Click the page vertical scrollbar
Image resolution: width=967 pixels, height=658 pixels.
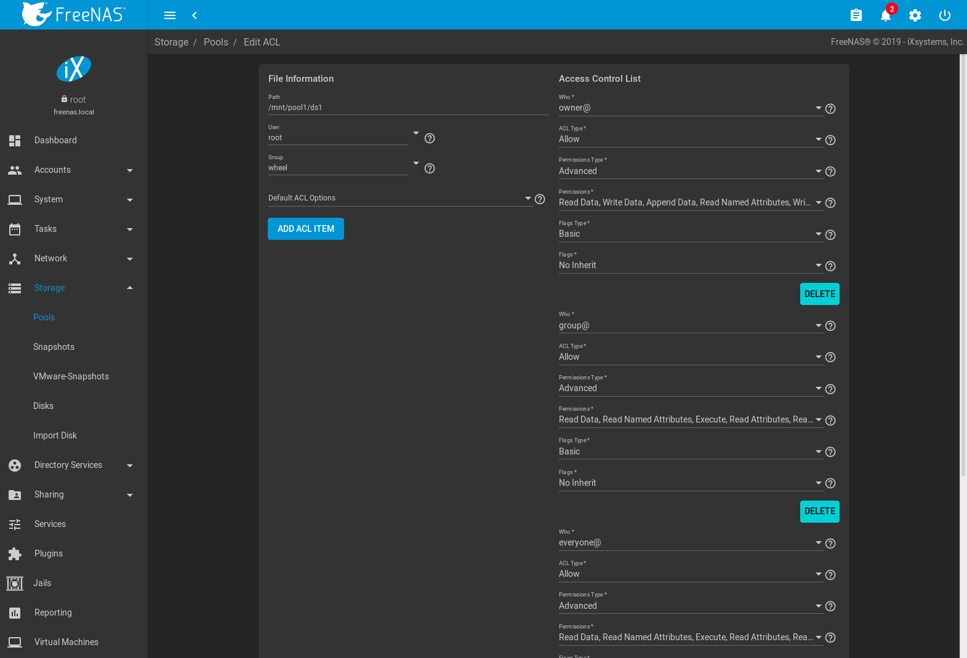963,264
